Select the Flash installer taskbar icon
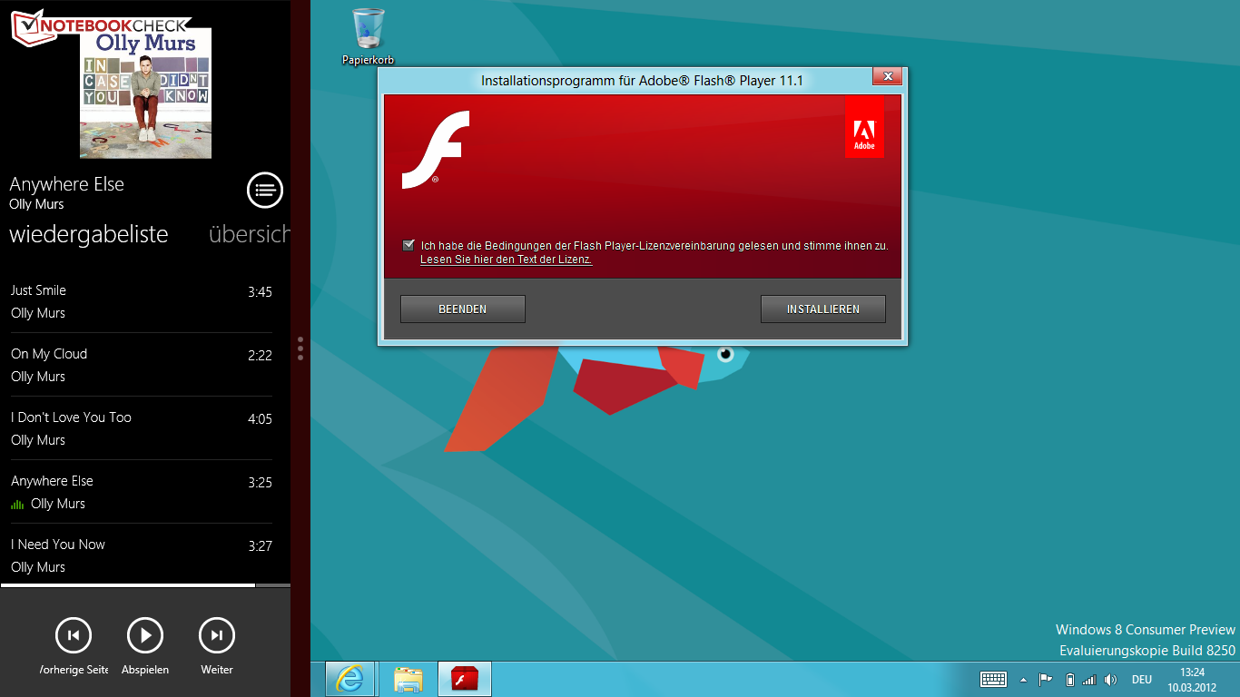 tap(465, 679)
